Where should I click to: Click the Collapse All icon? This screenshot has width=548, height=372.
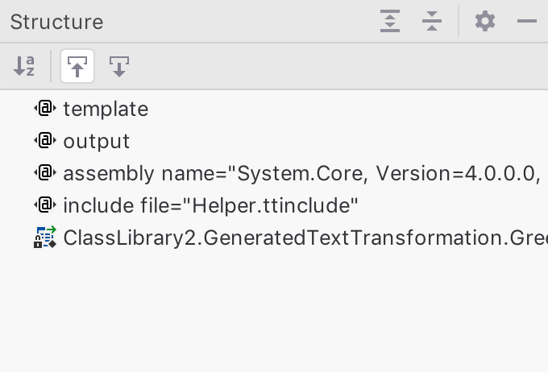coord(432,21)
